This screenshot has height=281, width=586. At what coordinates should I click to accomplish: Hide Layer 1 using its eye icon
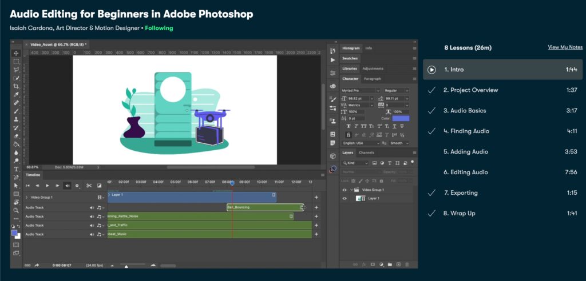pos(345,198)
